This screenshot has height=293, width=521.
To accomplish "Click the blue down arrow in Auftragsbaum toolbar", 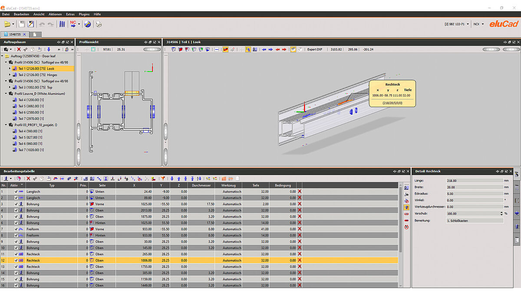I will pyautogui.click(x=49, y=49).
